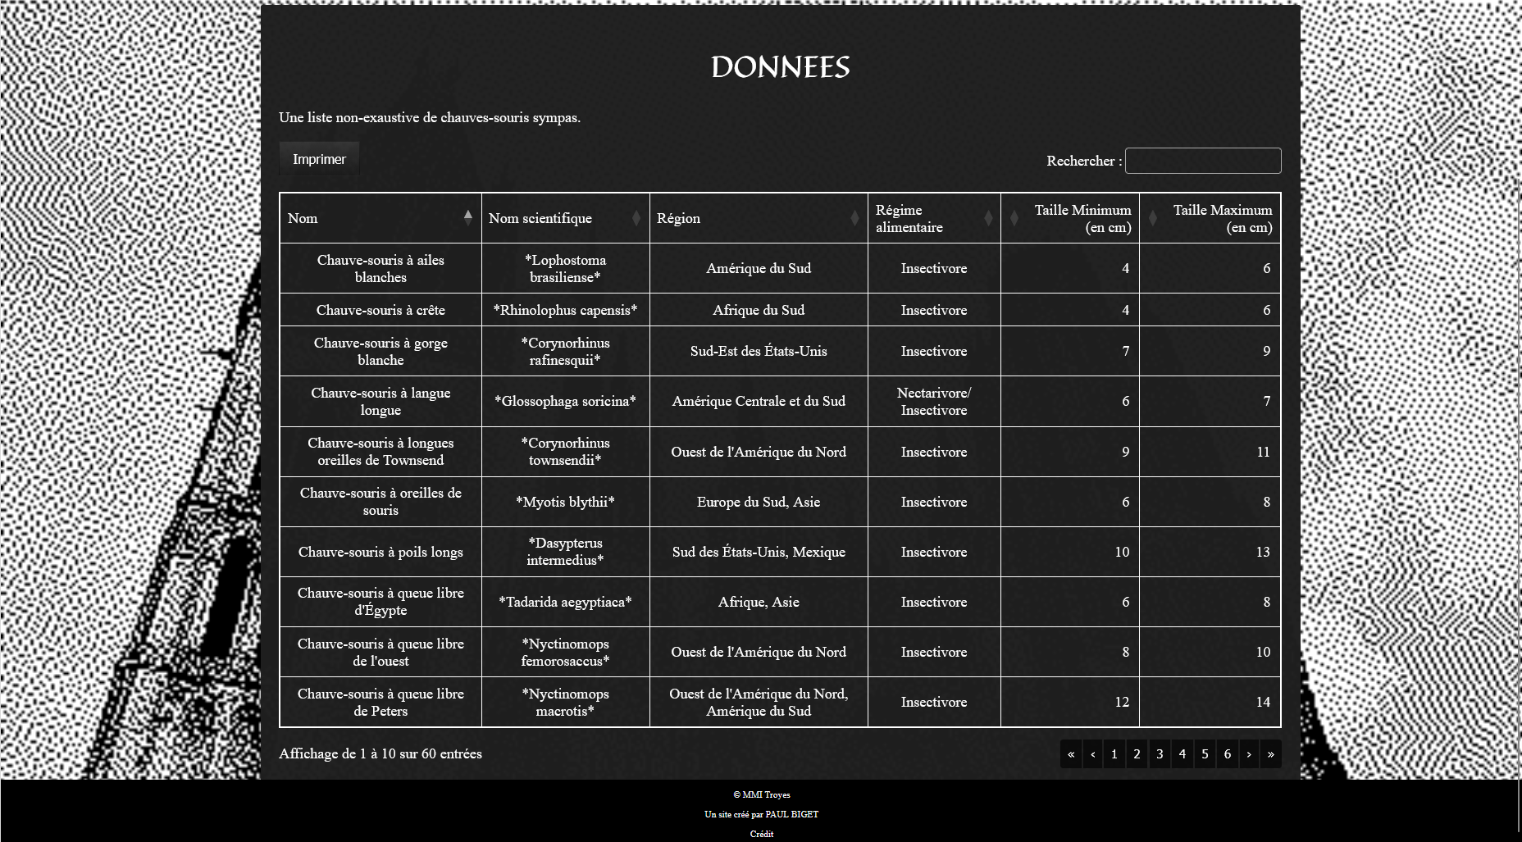1522x842 pixels.
Task: Click region cell Afrique, Asie
Action: click(759, 602)
